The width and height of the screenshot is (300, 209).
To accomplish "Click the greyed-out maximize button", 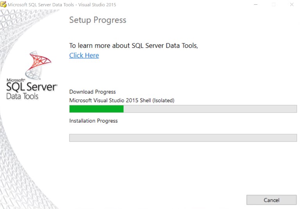I will pos(273,5).
